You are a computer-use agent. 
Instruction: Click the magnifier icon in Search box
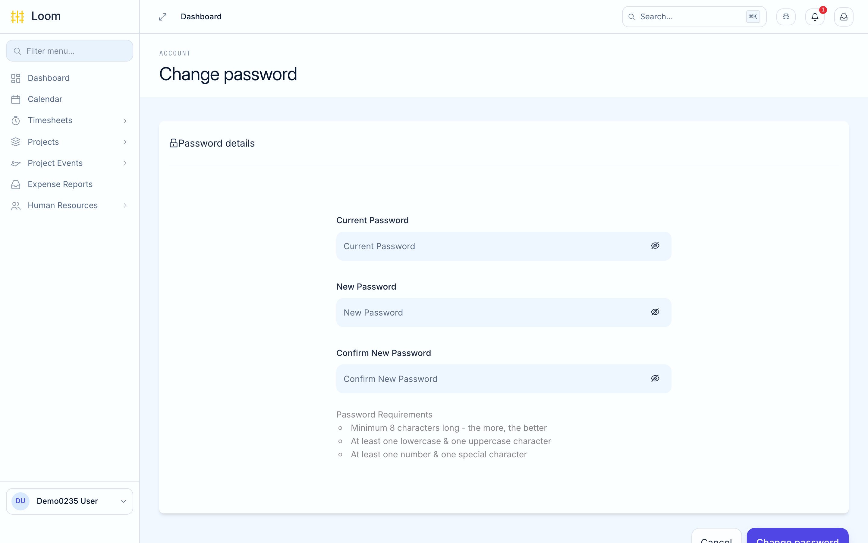click(x=632, y=17)
